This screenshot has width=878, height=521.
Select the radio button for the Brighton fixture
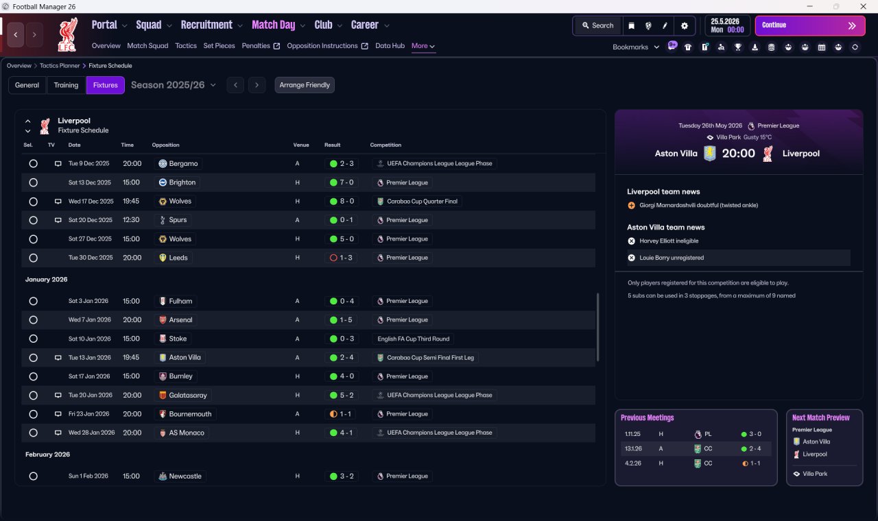[33, 182]
